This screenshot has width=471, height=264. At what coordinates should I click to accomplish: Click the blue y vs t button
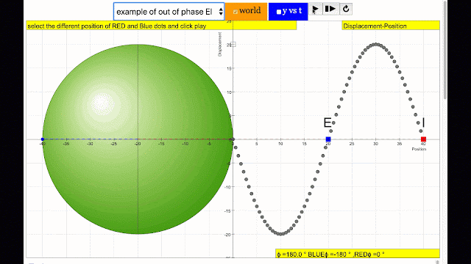[x=288, y=12]
